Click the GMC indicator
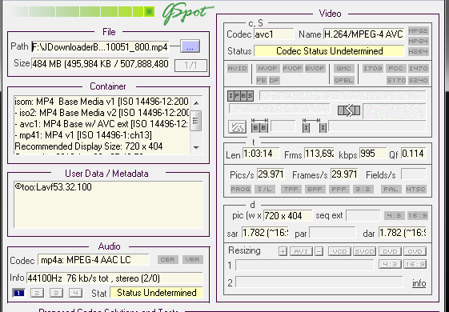This screenshot has height=312, width=449. [x=343, y=69]
